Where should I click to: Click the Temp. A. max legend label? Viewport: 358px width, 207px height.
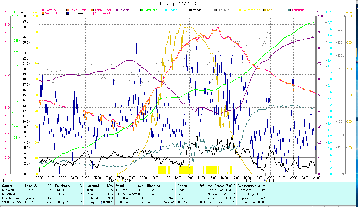pyautogui.click(x=103, y=10)
